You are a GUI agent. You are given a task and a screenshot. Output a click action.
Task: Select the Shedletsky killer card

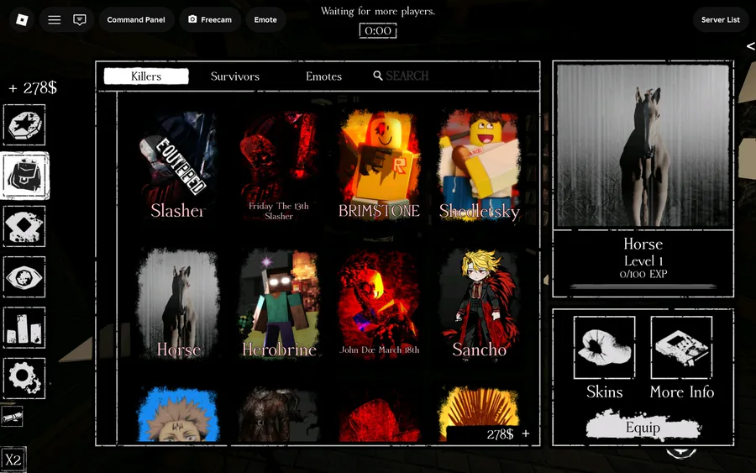coord(480,166)
